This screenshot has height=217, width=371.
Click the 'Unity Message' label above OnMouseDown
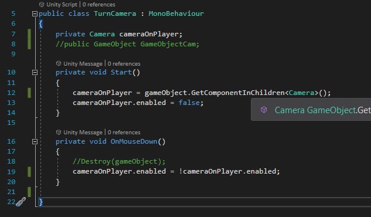point(83,133)
